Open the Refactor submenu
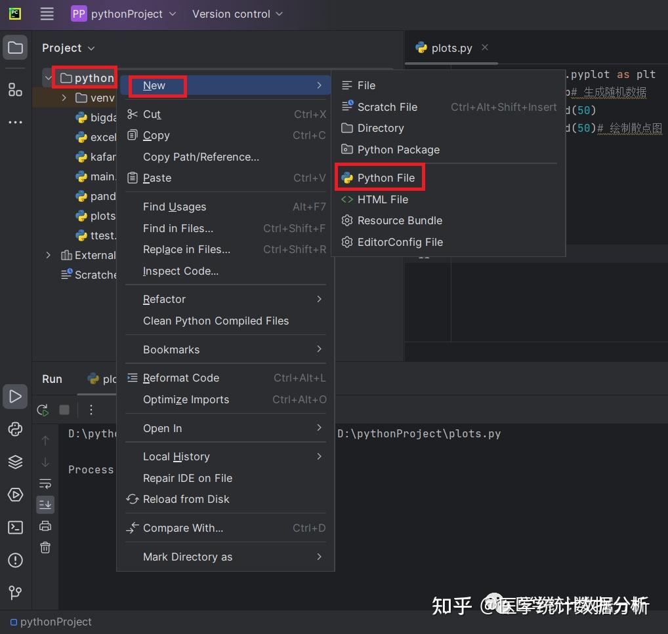668x634 pixels. (x=226, y=300)
